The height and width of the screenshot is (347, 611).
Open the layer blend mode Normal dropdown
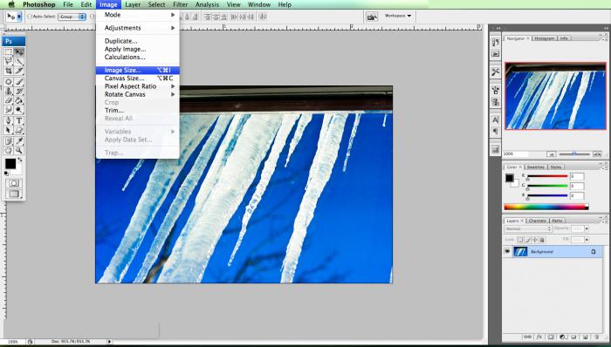(528, 228)
